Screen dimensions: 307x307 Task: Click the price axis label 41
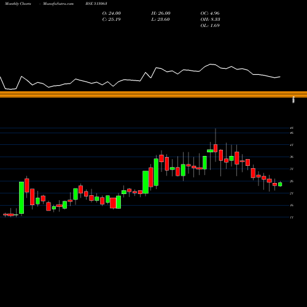(x=292, y=145)
